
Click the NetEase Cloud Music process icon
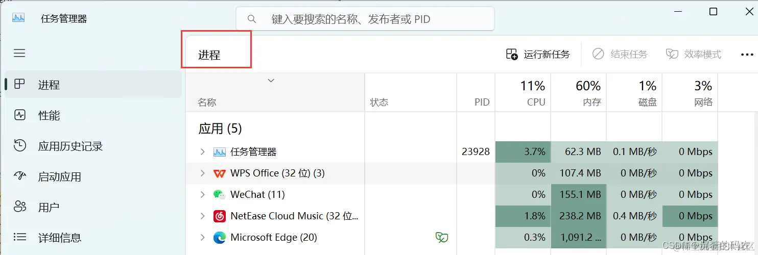coord(220,216)
